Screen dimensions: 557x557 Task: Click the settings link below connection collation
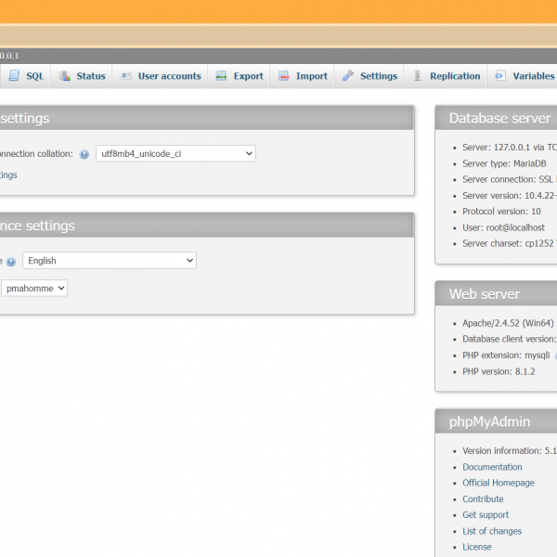pyautogui.click(x=8, y=175)
